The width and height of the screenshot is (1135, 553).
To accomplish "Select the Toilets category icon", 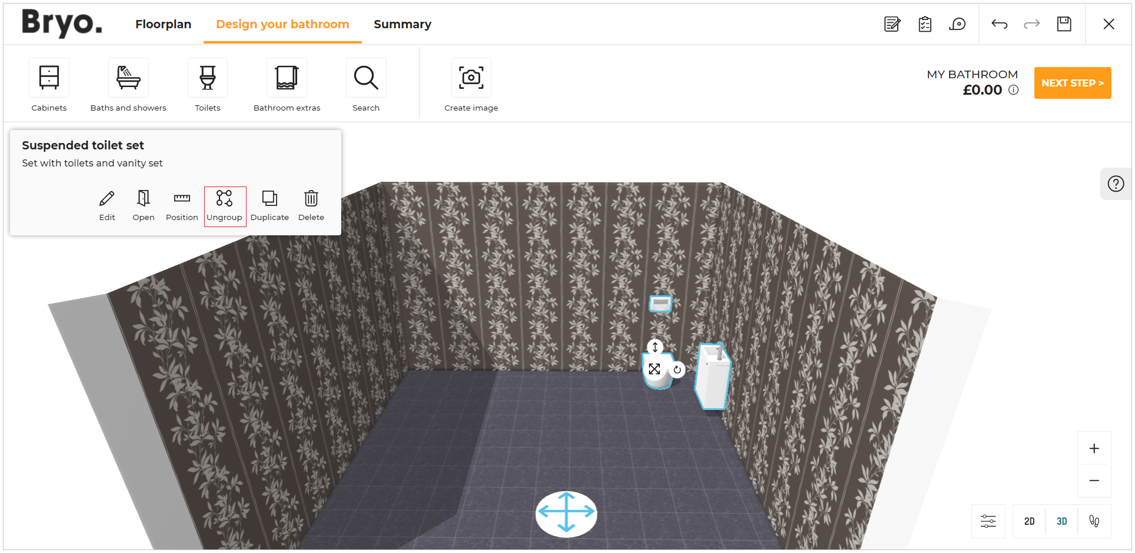I will (x=207, y=78).
